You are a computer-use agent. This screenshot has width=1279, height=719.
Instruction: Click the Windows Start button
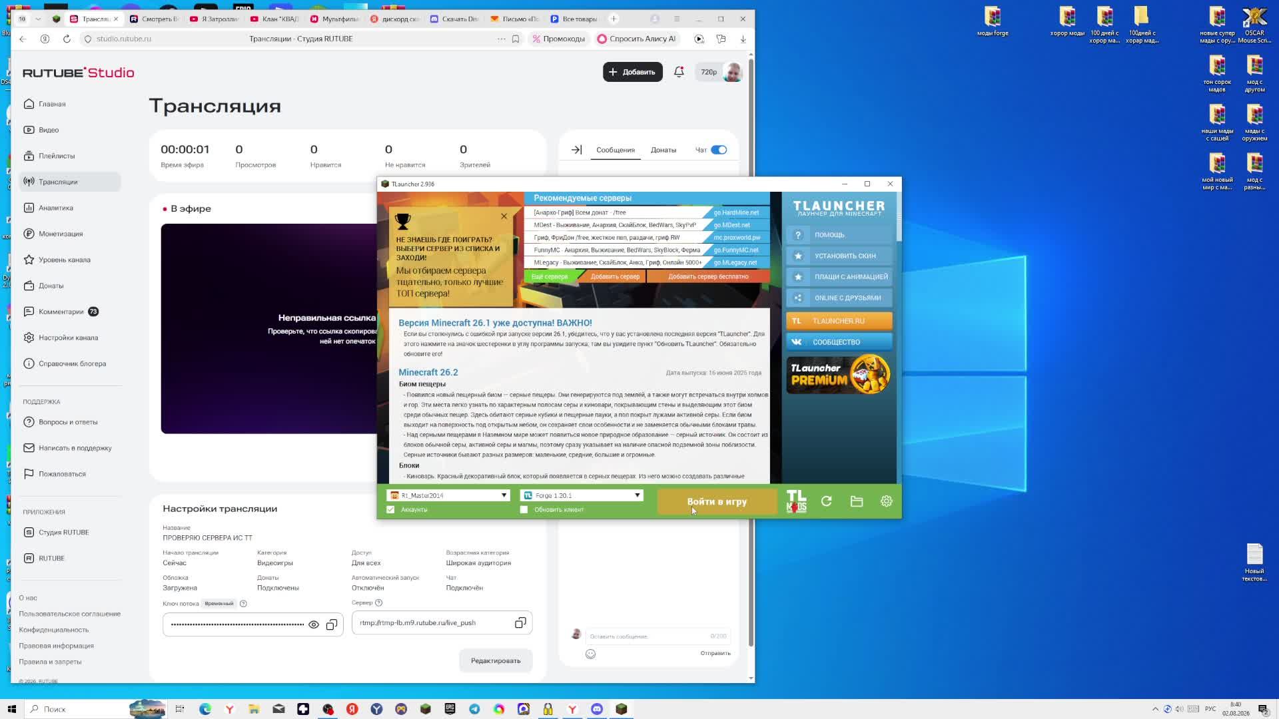(11, 709)
